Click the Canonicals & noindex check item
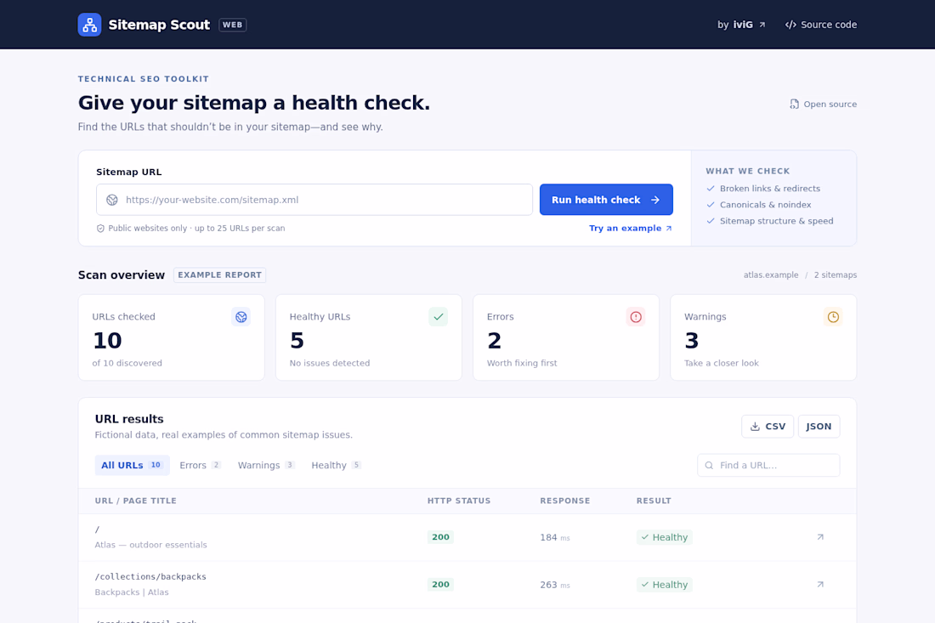Viewport: 935px width, 623px height. pyautogui.click(x=758, y=205)
